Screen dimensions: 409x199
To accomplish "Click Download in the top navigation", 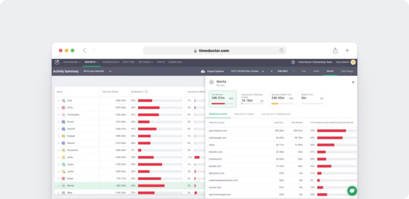I will point(175,62).
